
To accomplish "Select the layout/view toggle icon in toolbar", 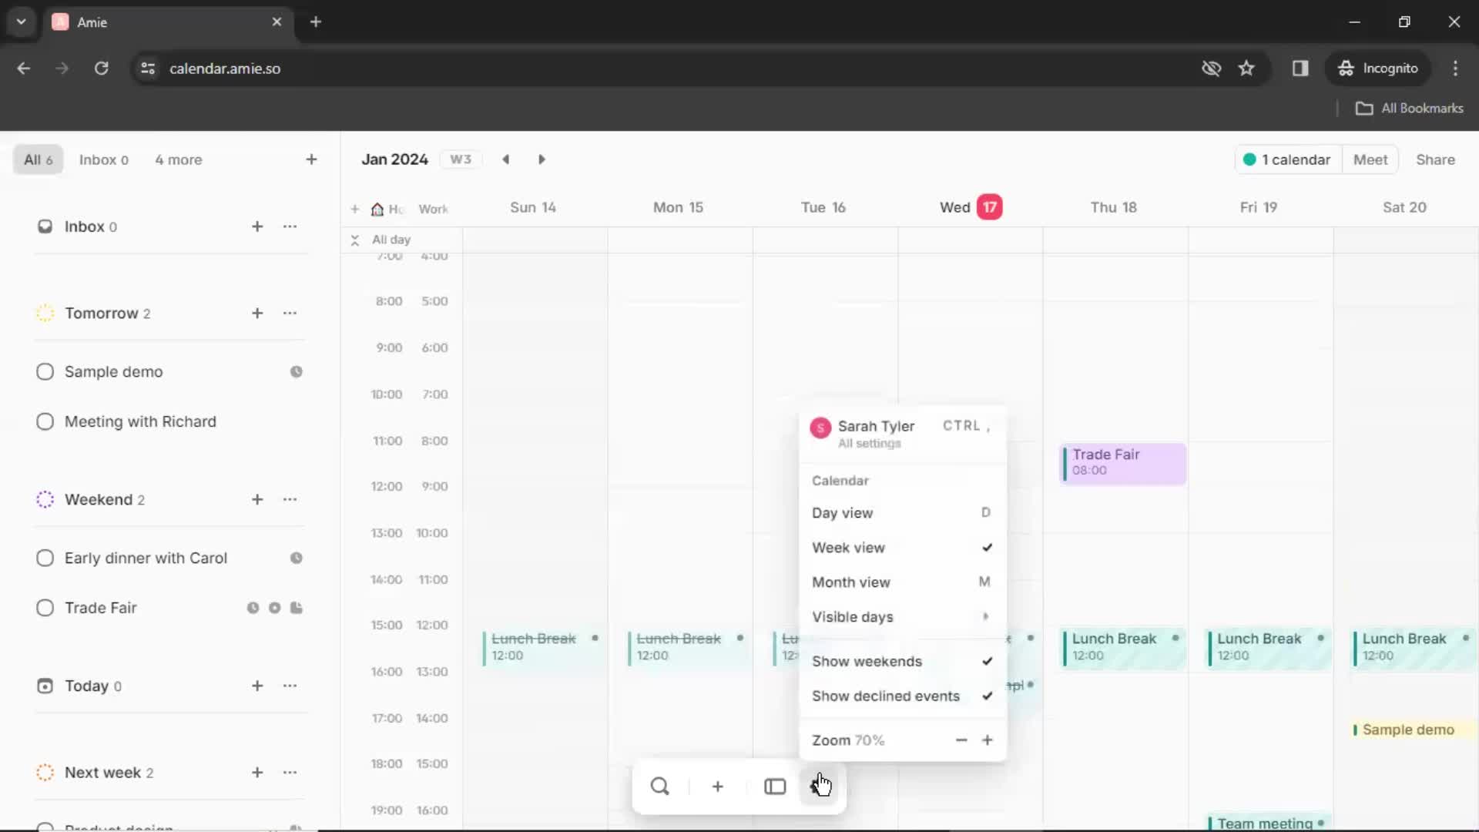I will click(774, 787).
